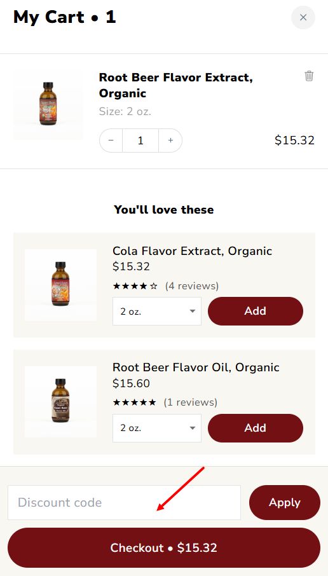Click star rating for Cola Flavor Extract

135,286
